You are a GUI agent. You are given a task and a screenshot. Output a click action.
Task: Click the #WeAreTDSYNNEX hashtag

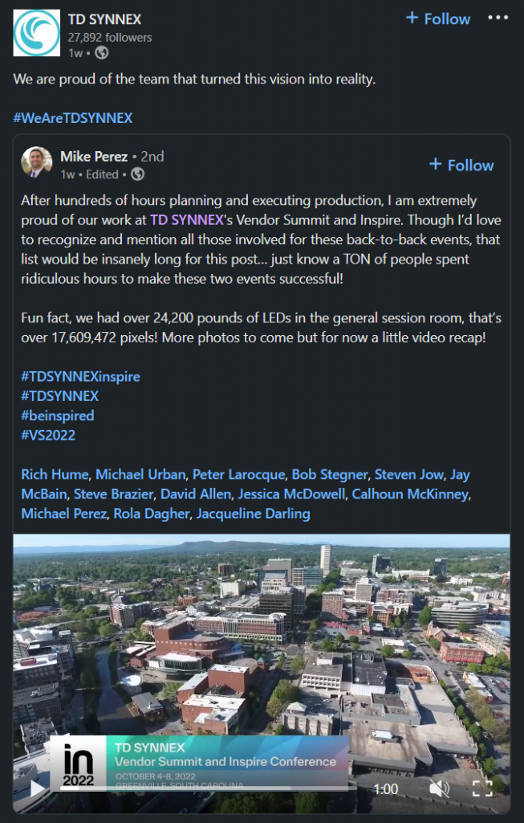[72, 118]
